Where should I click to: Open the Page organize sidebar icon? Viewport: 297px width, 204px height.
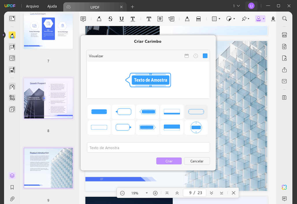(x=12, y=87)
